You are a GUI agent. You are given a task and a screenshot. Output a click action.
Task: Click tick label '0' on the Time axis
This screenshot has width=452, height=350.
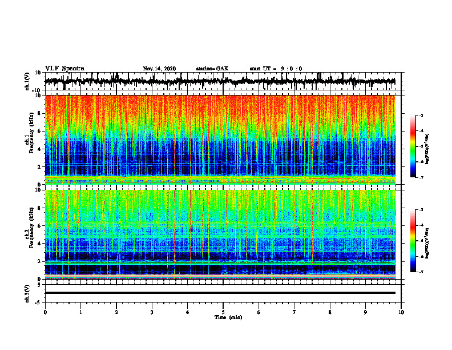[x=45, y=312]
